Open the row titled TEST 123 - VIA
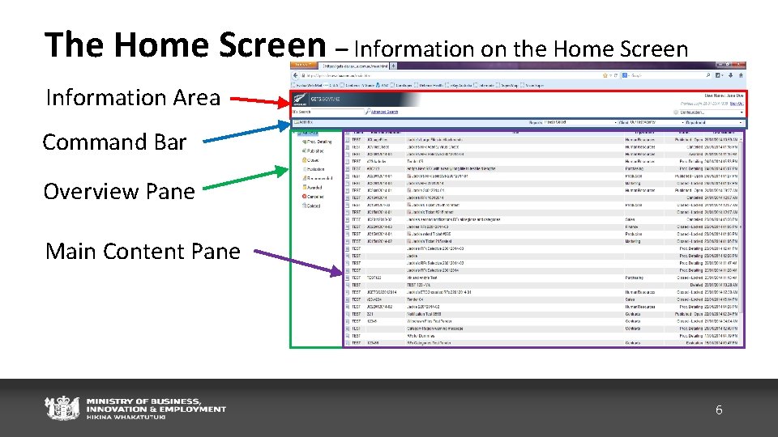Viewport: 778px width, 437px height. pos(419,285)
